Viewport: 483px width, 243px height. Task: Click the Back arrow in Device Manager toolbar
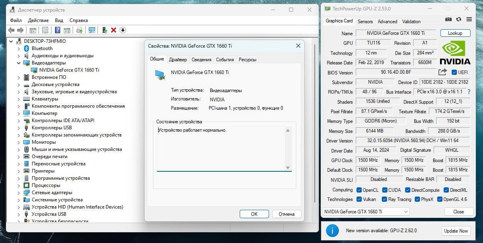coord(11,30)
